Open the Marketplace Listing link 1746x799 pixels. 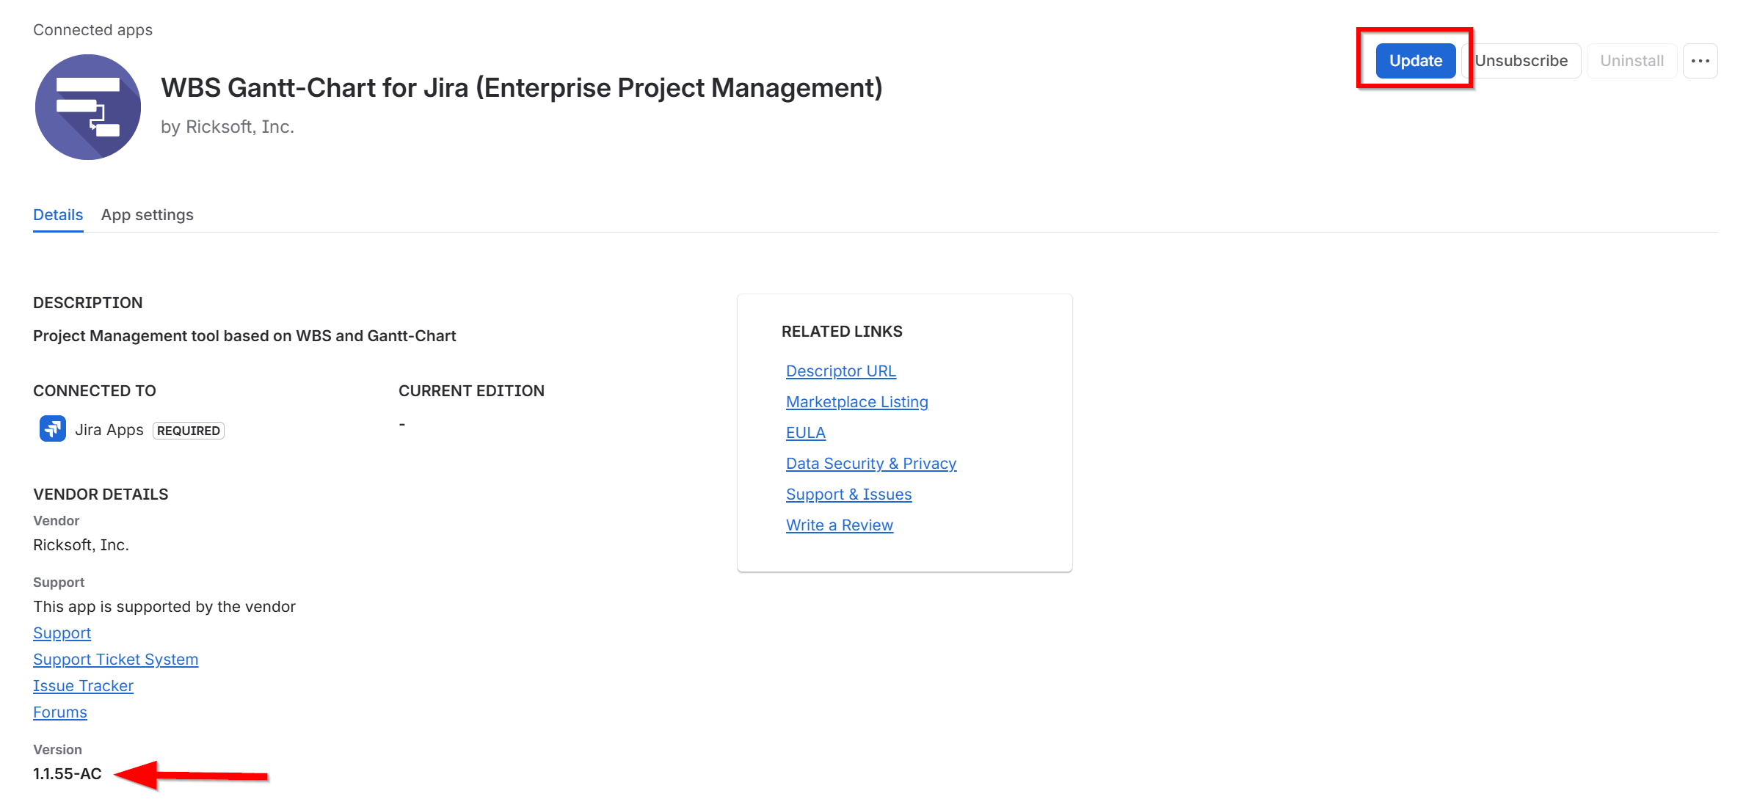857,402
